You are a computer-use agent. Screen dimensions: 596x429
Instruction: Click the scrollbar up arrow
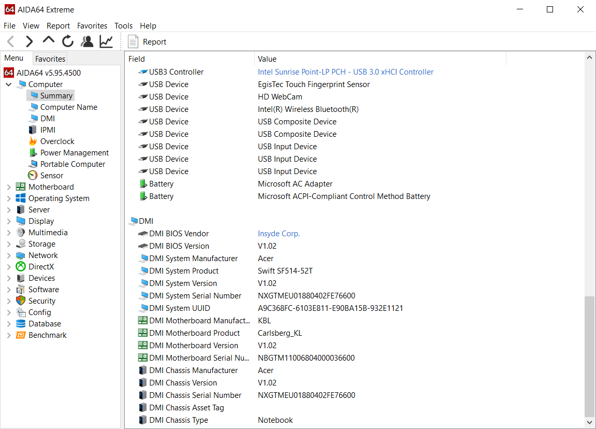[x=589, y=58]
